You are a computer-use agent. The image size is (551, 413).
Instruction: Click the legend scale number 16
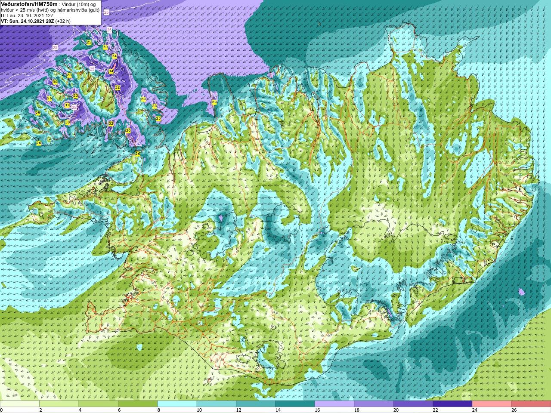point(317,410)
